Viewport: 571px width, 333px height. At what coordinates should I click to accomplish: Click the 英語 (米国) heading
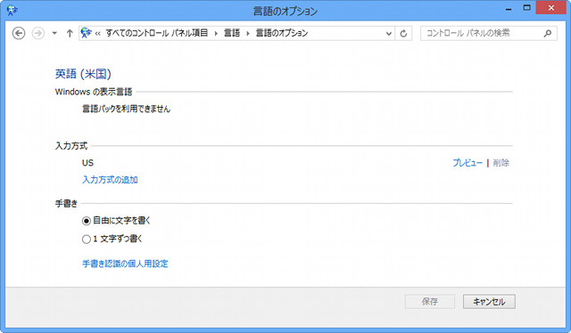pos(83,74)
